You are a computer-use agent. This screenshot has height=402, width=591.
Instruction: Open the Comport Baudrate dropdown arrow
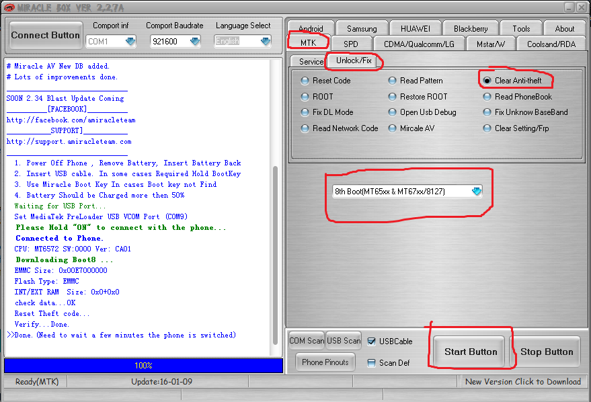(x=195, y=41)
